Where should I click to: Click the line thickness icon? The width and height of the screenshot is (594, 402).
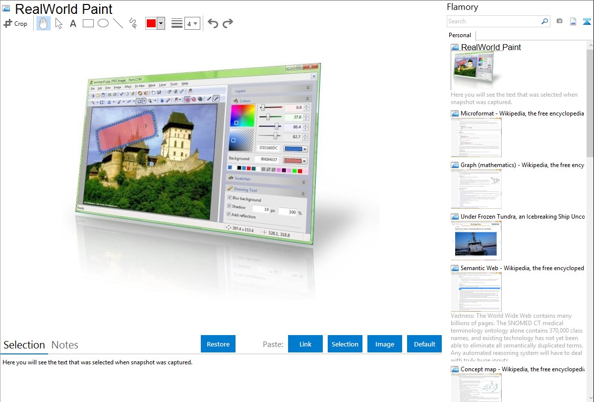[177, 23]
